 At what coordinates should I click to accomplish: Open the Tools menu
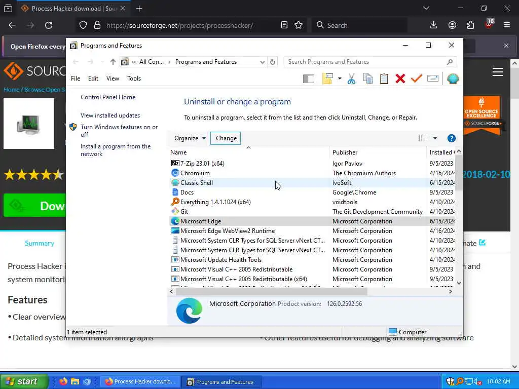pos(134,79)
